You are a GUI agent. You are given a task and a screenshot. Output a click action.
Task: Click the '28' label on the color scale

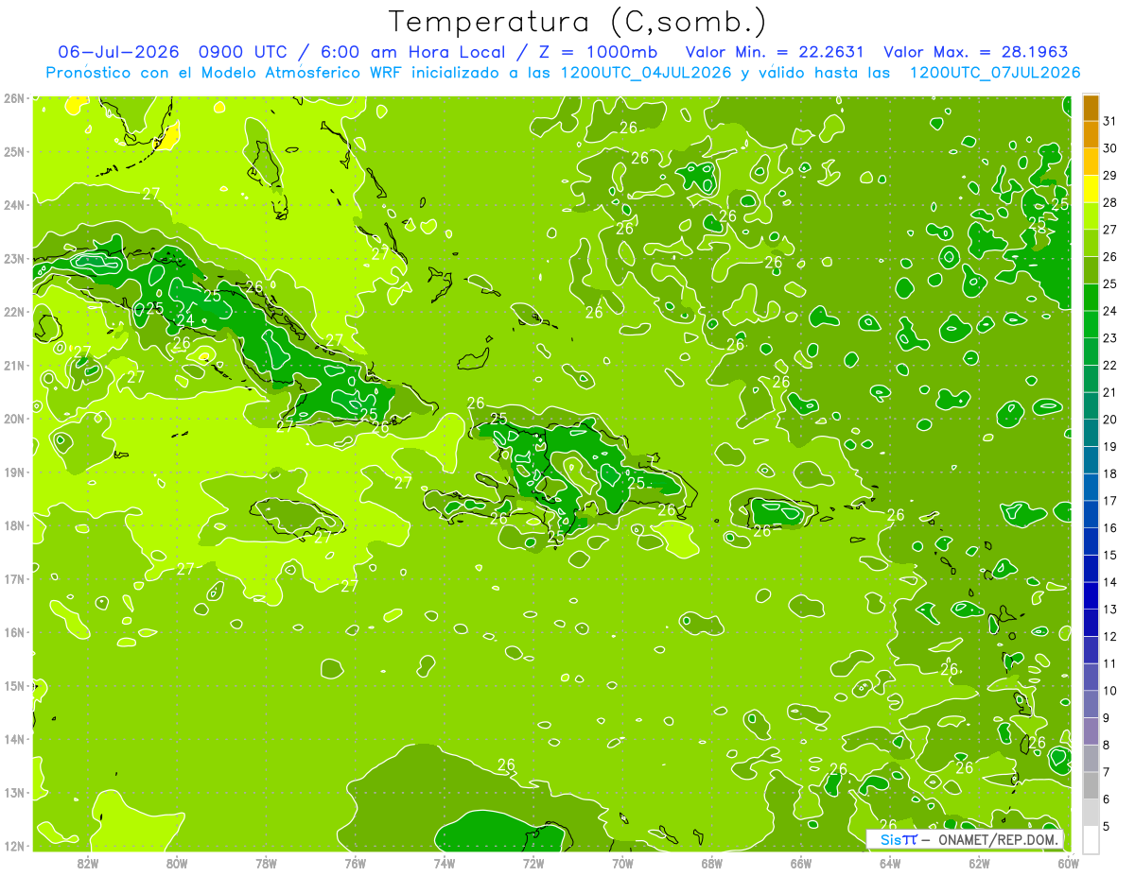pos(1109,203)
